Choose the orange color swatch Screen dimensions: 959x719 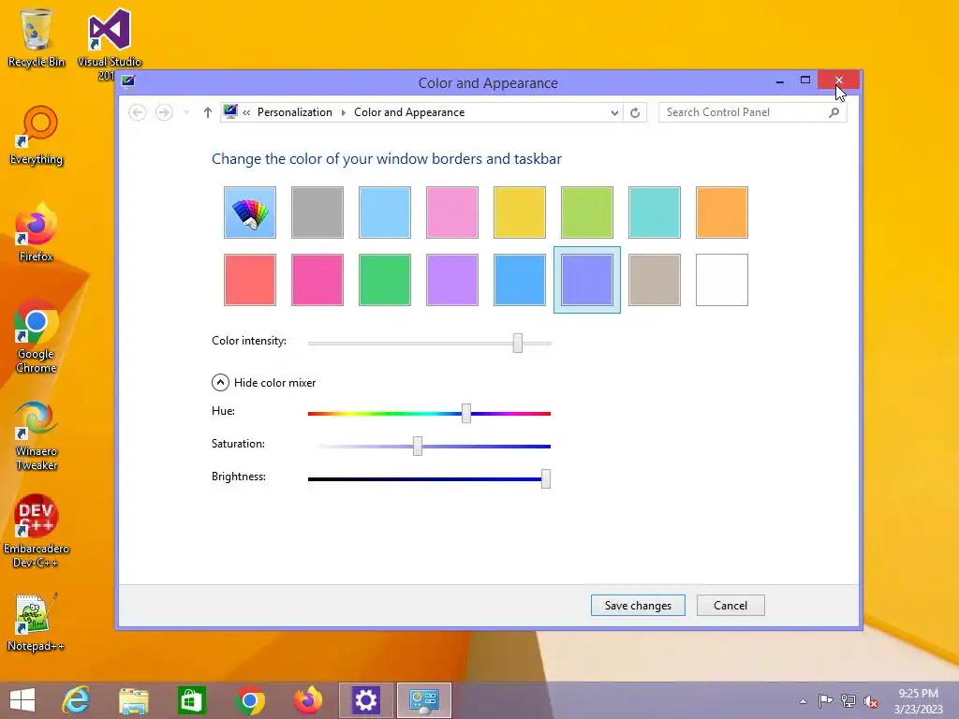[x=722, y=213]
